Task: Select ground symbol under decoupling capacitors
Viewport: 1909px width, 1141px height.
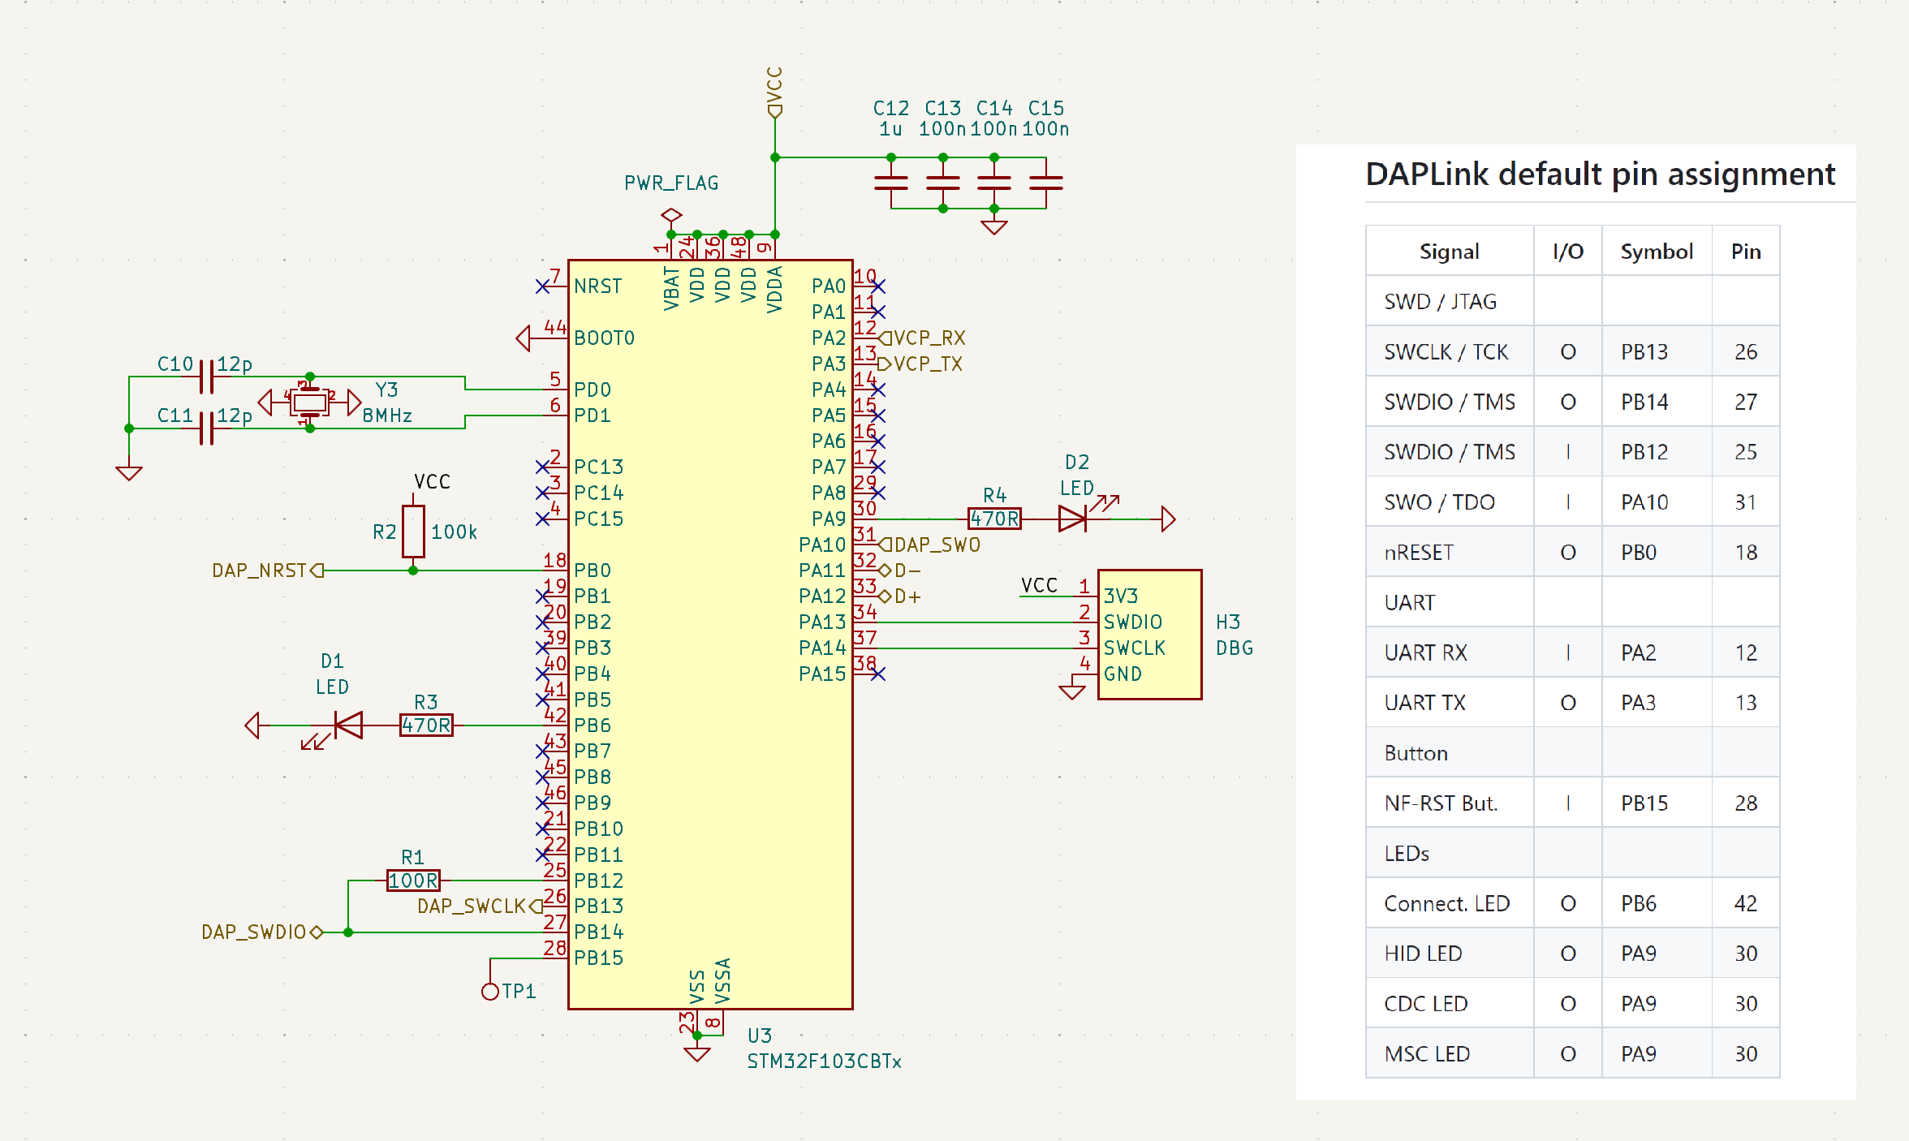Action: [x=994, y=226]
